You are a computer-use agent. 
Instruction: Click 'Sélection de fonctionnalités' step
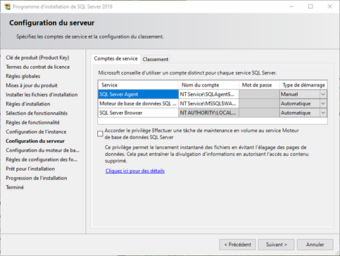click(37, 113)
